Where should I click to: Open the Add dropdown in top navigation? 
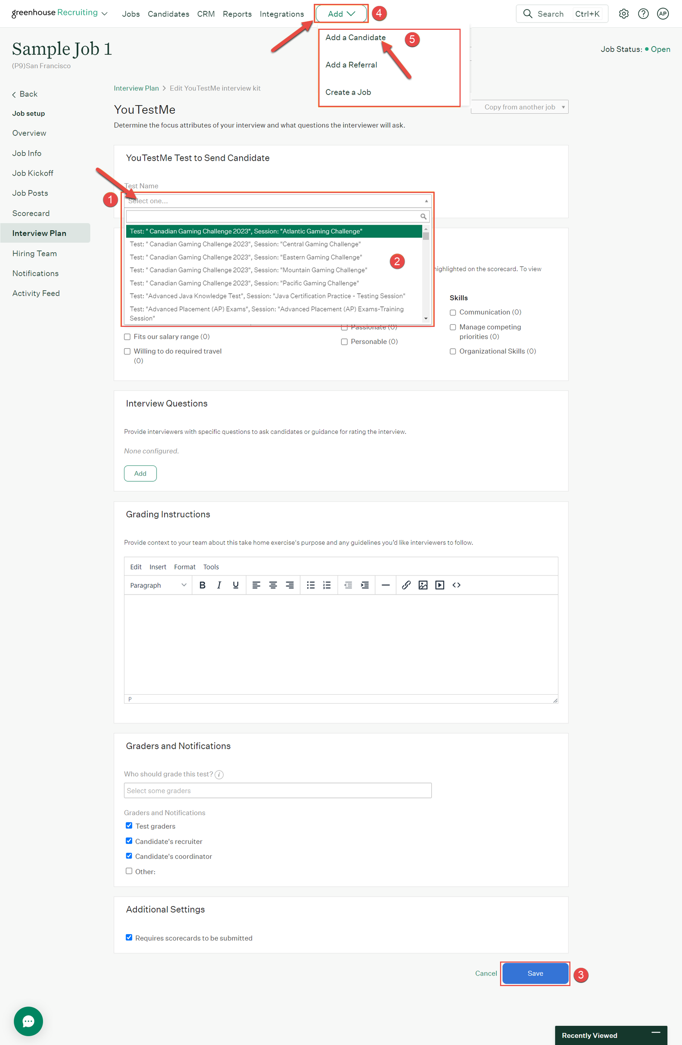341,14
